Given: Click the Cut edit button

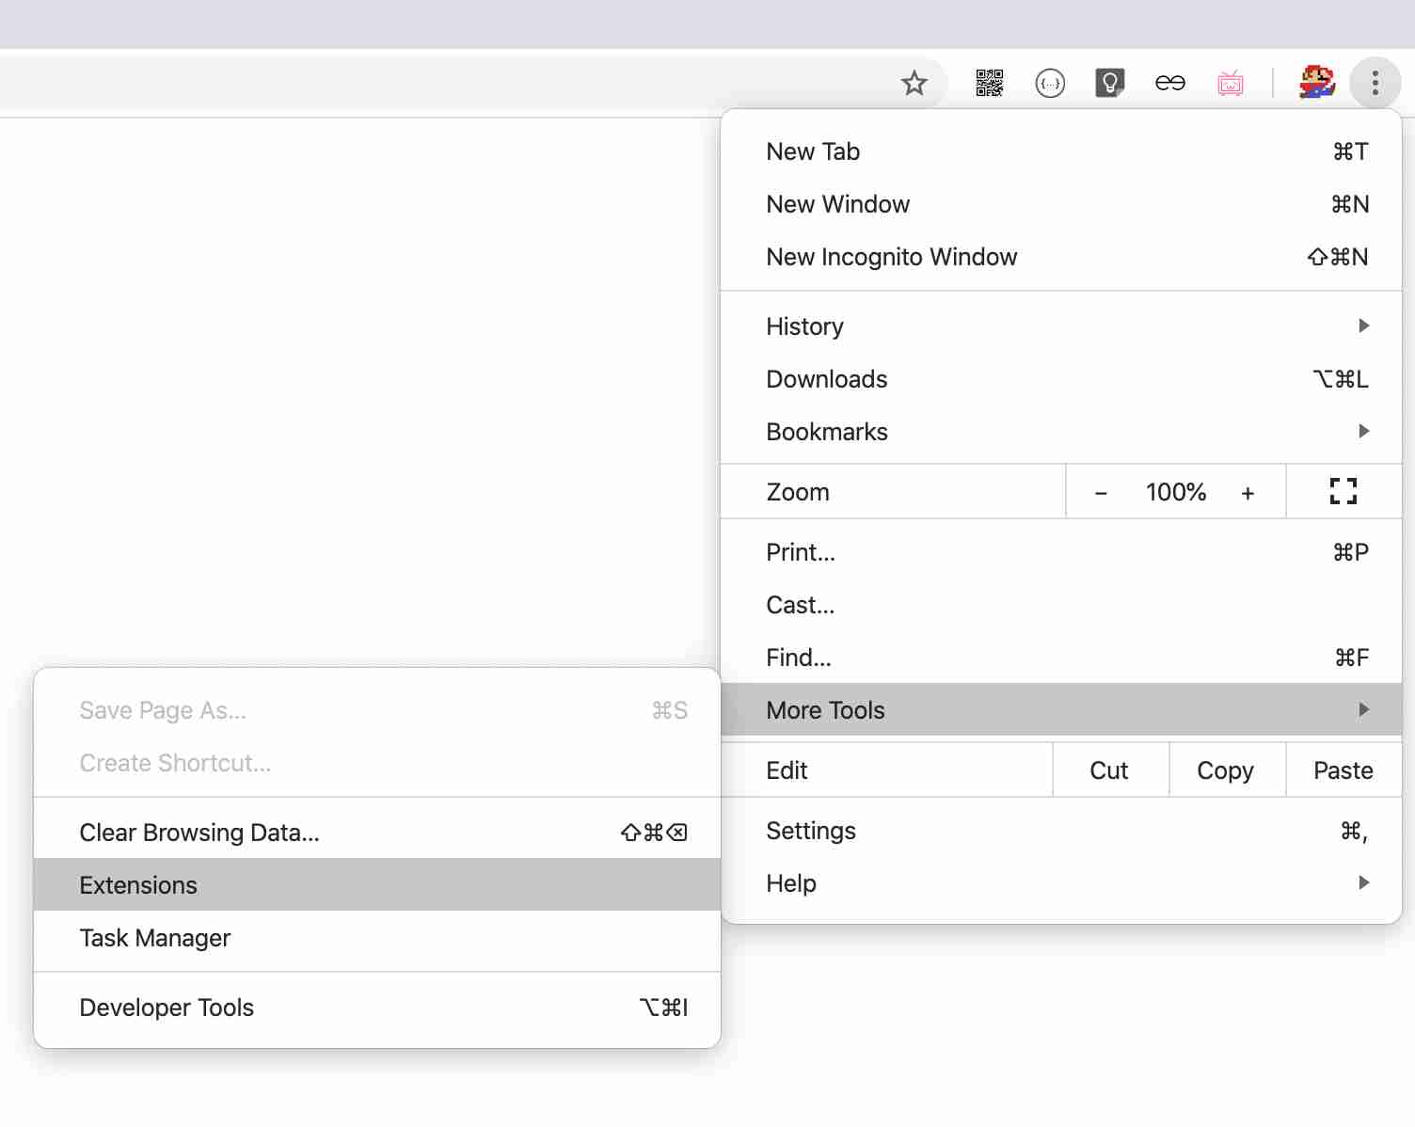Looking at the screenshot, I should [1110, 770].
